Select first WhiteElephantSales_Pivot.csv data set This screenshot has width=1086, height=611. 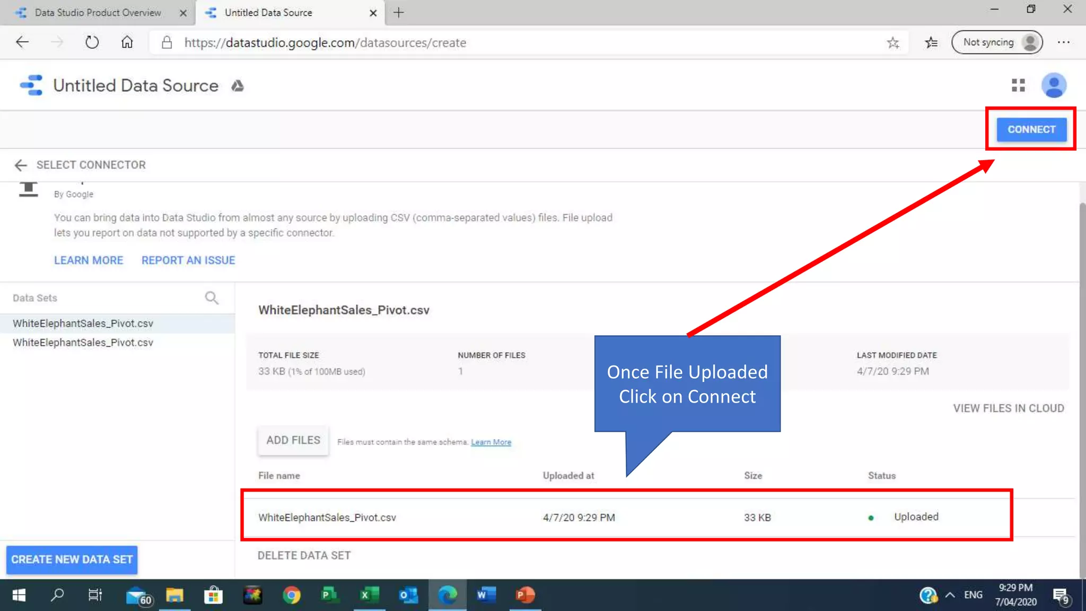click(117, 324)
